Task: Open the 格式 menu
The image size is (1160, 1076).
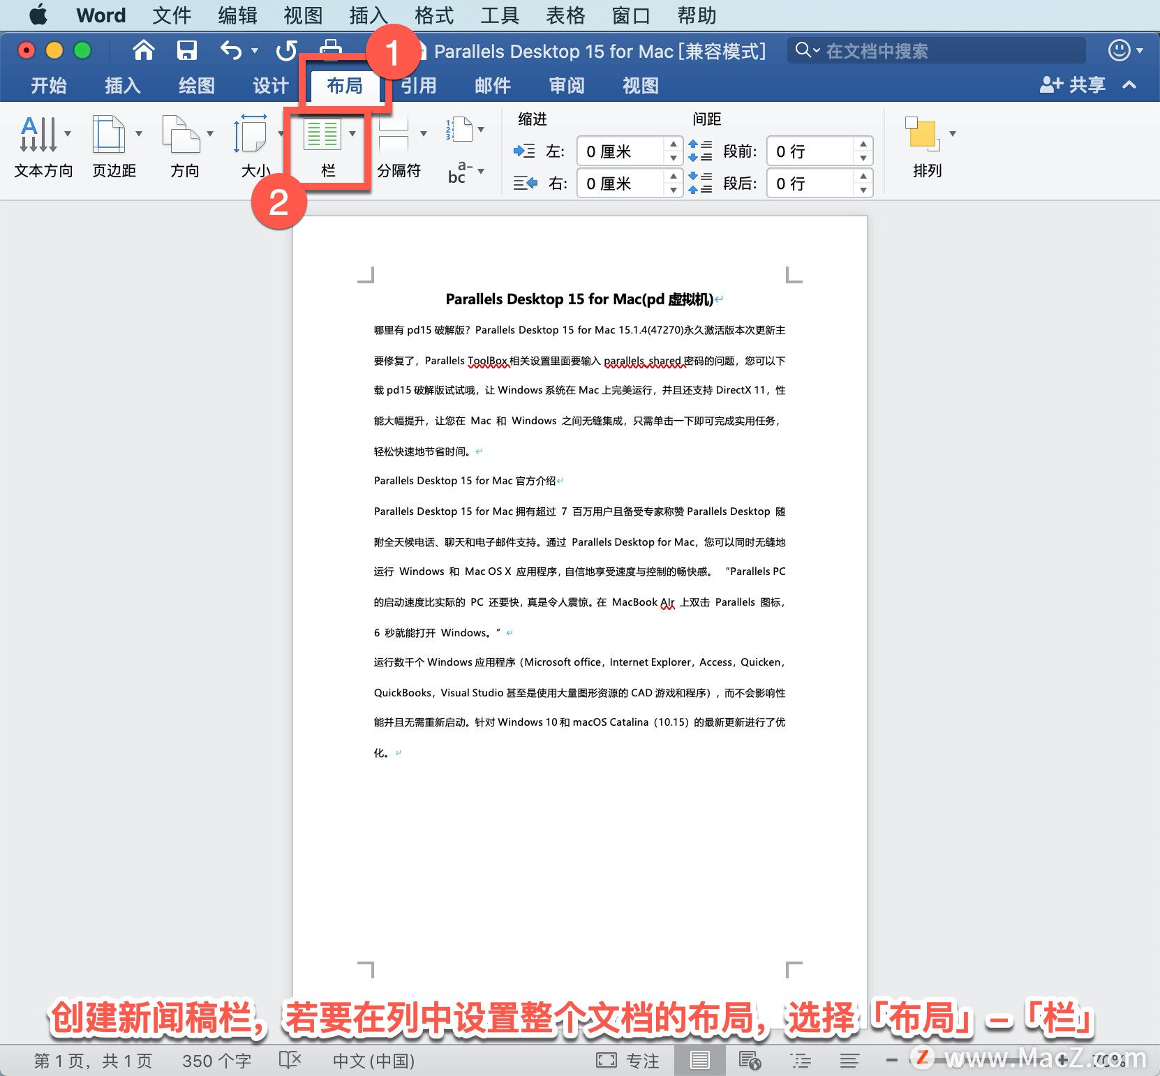Action: (434, 15)
